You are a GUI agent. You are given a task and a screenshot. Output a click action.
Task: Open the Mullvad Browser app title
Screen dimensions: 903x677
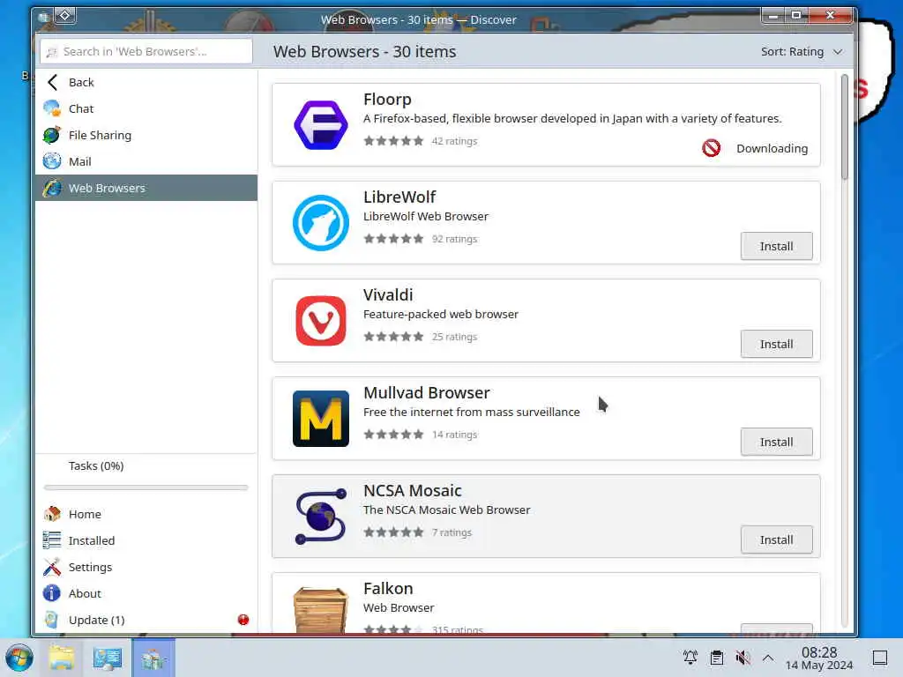pos(426,392)
